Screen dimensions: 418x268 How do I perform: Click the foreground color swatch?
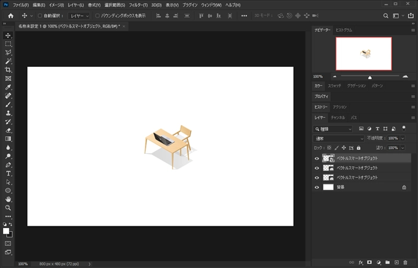6,231
